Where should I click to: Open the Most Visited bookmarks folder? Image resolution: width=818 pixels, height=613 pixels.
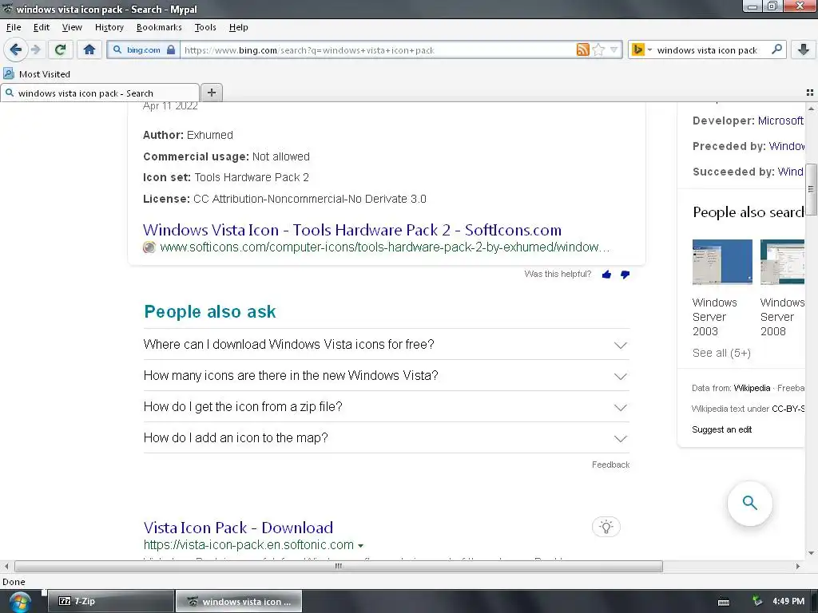point(37,74)
